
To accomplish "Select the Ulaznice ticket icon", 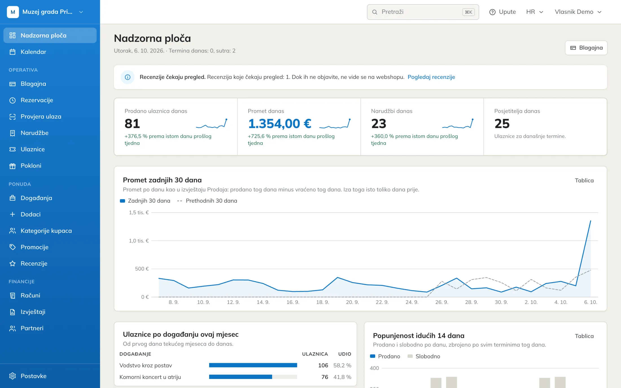I will 12,149.
